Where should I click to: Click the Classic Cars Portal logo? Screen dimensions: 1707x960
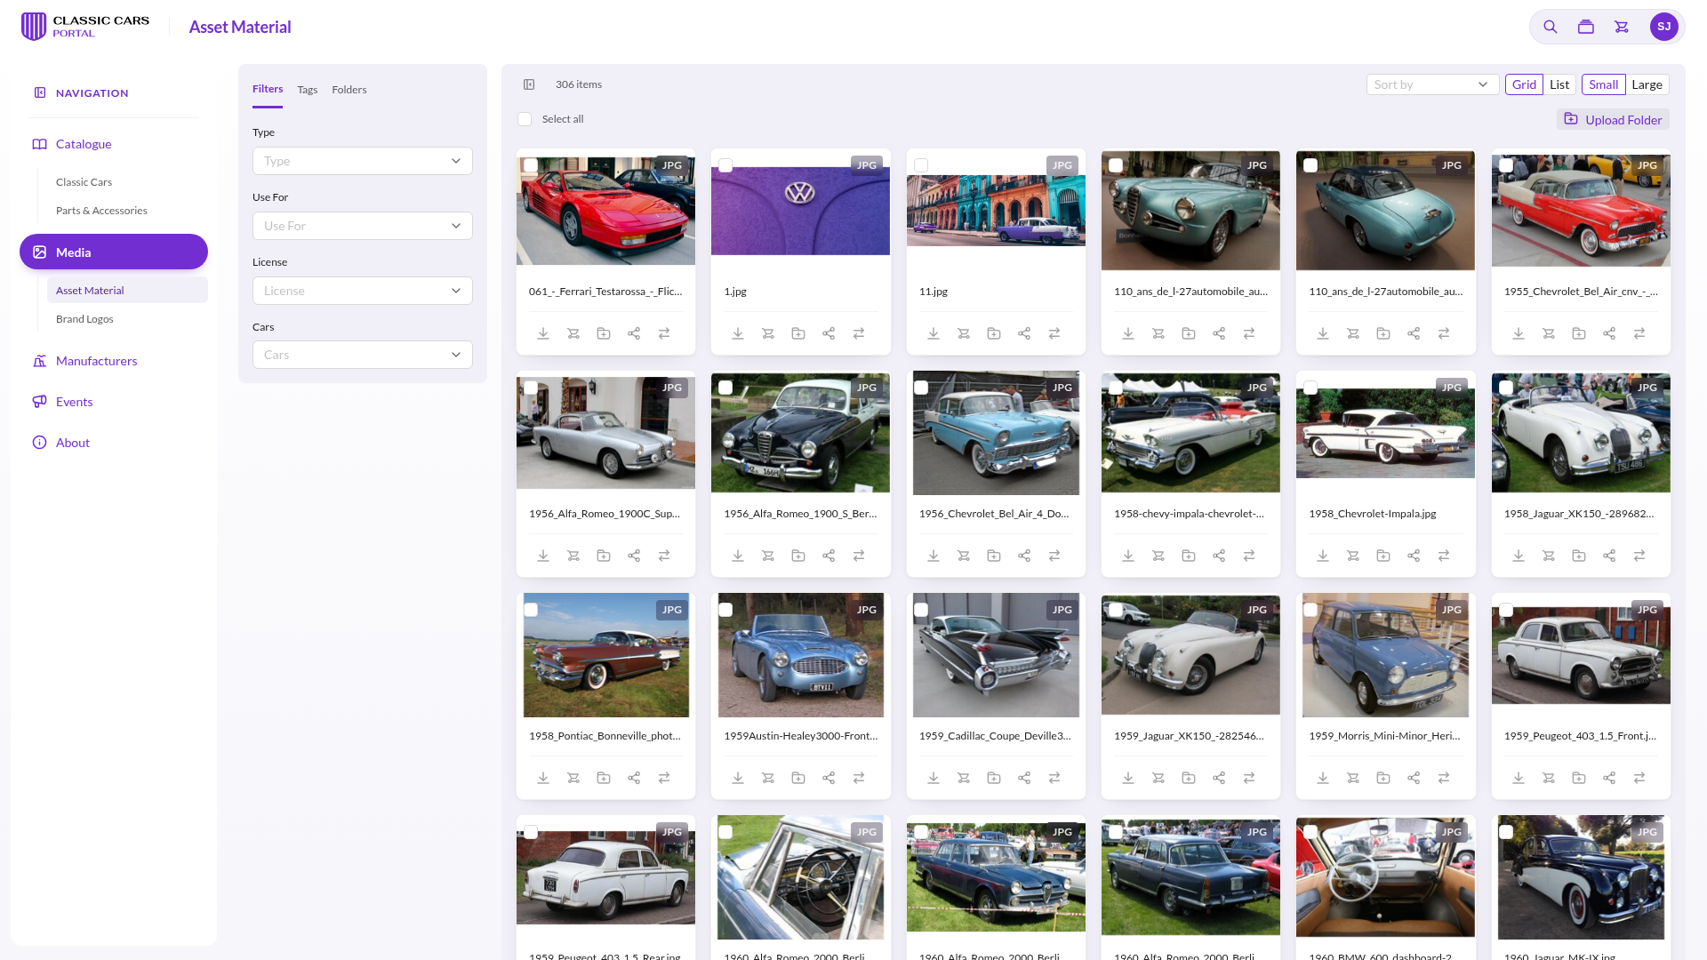click(x=85, y=27)
